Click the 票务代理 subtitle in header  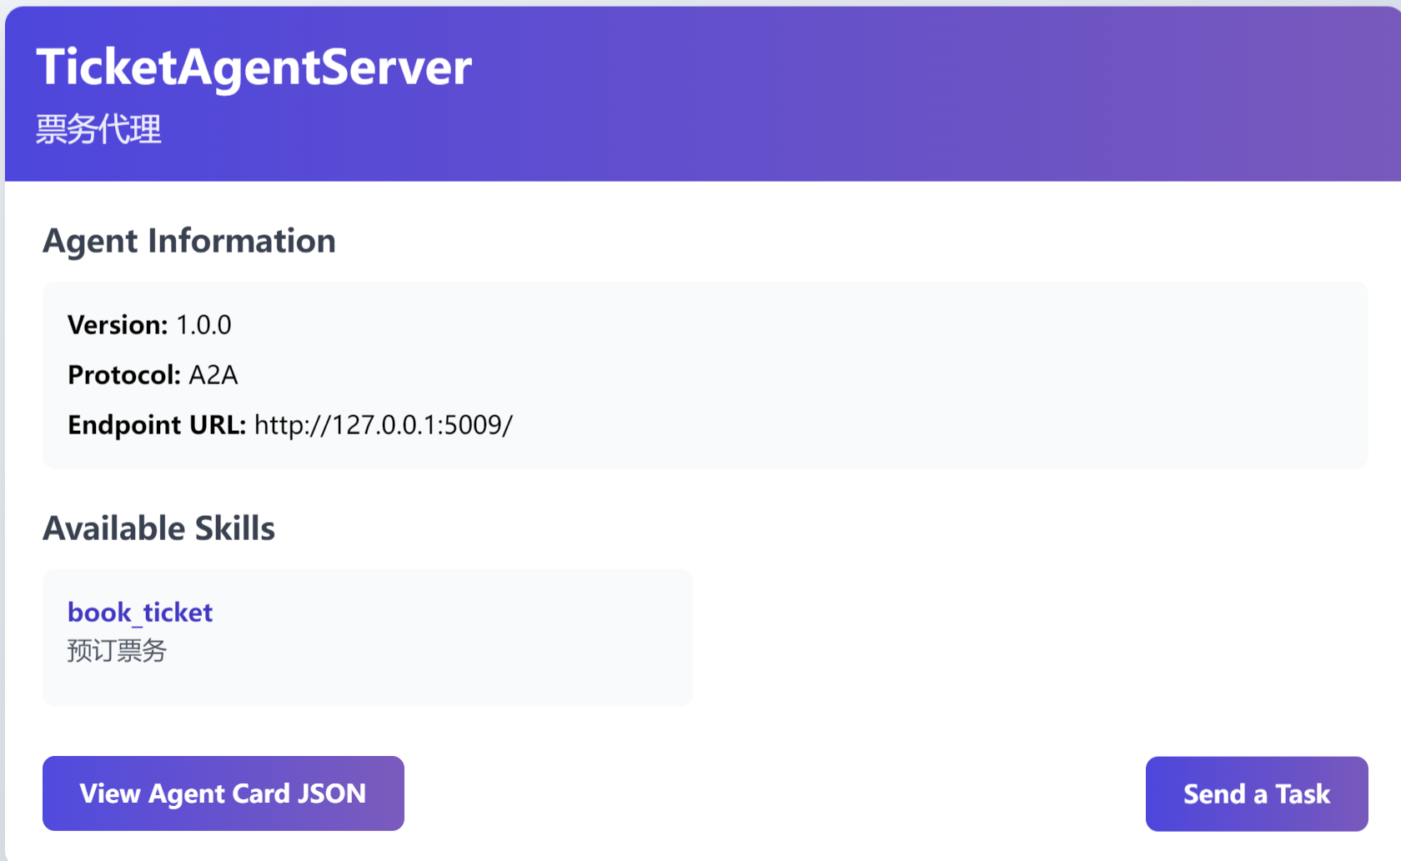click(x=98, y=130)
